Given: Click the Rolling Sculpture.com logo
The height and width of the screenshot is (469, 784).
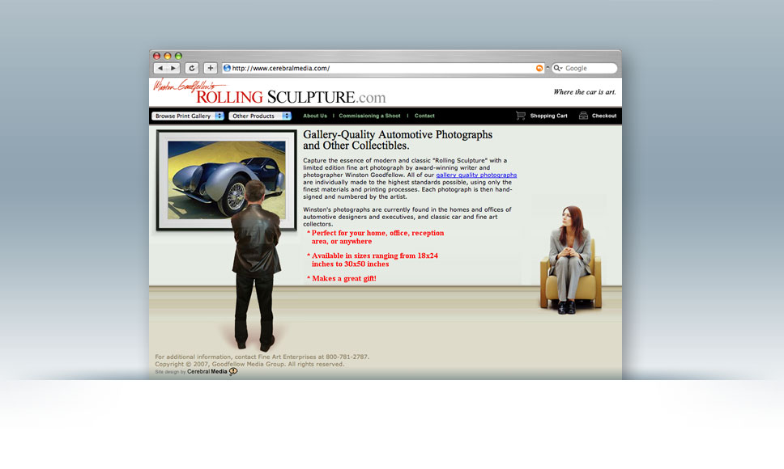Looking at the screenshot, I should coord(291,97).
